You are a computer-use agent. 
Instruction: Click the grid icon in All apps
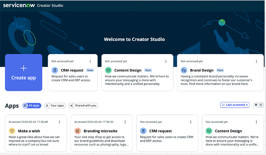[x=25, y=106]
